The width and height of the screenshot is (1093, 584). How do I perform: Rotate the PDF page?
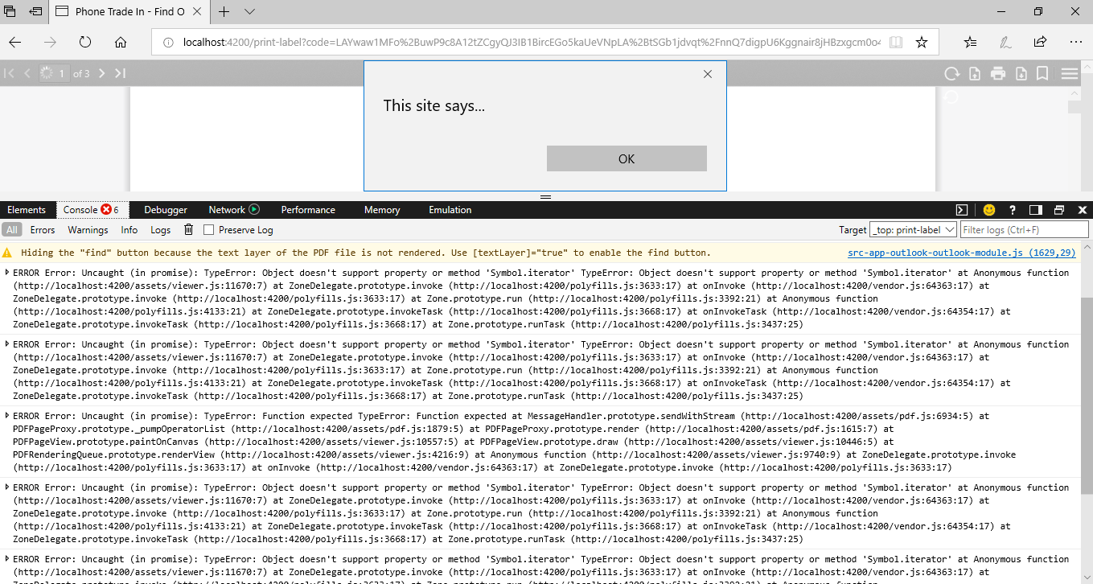[x=952, y=72]
